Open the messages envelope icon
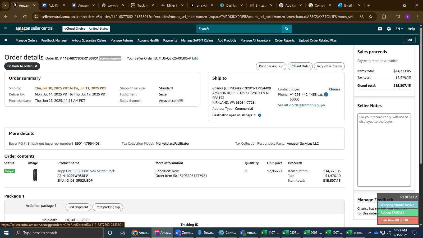Image resolution: width=423 pixels, height=238 pixels. (380, 29)
